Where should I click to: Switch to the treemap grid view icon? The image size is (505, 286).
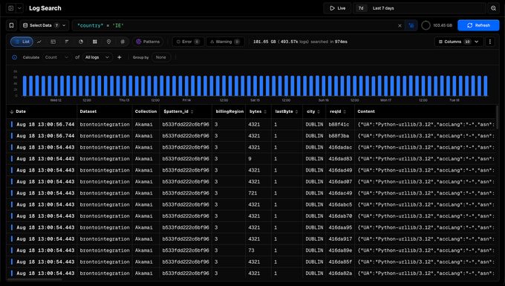pyautogui.click(x=95, y=42)
